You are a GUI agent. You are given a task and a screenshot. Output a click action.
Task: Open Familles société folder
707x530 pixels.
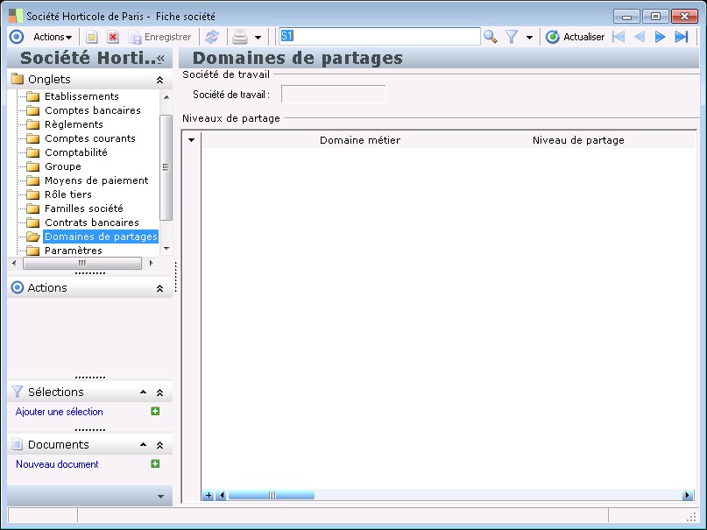pos(83,208)
